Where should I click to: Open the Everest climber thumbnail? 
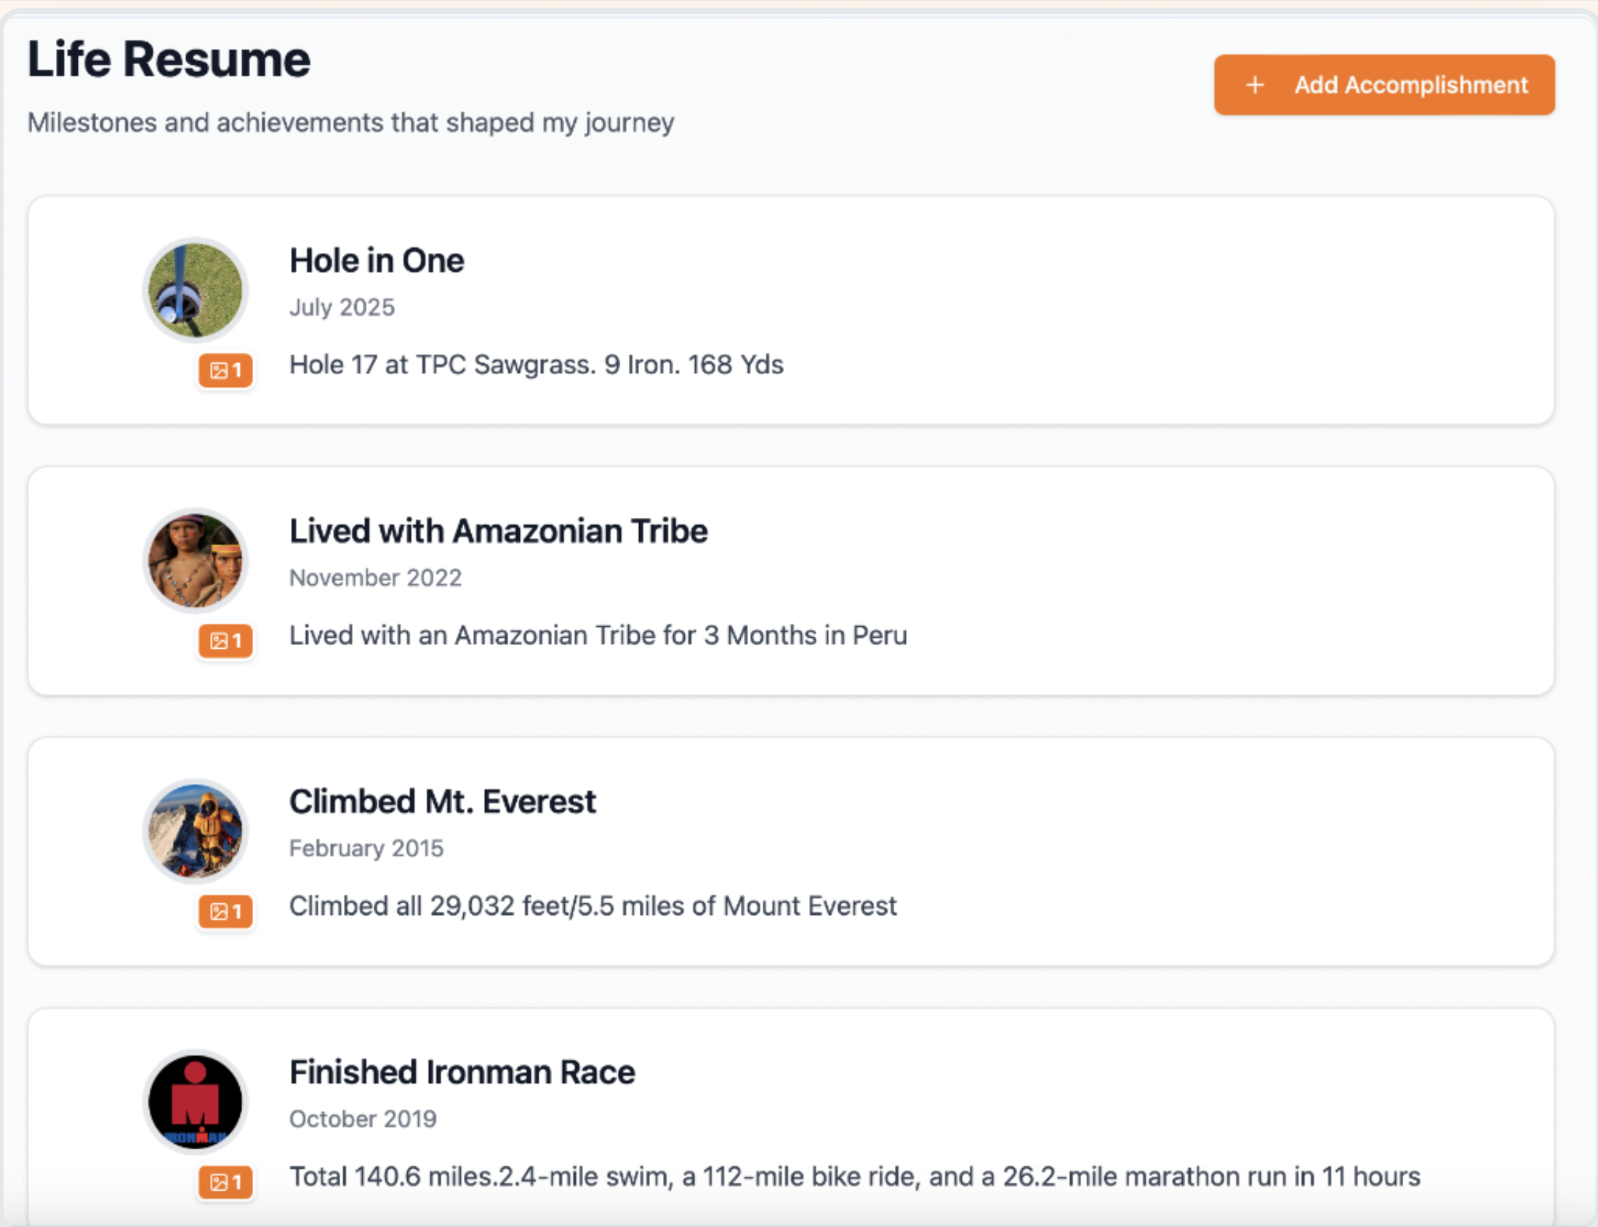[194, 831]
